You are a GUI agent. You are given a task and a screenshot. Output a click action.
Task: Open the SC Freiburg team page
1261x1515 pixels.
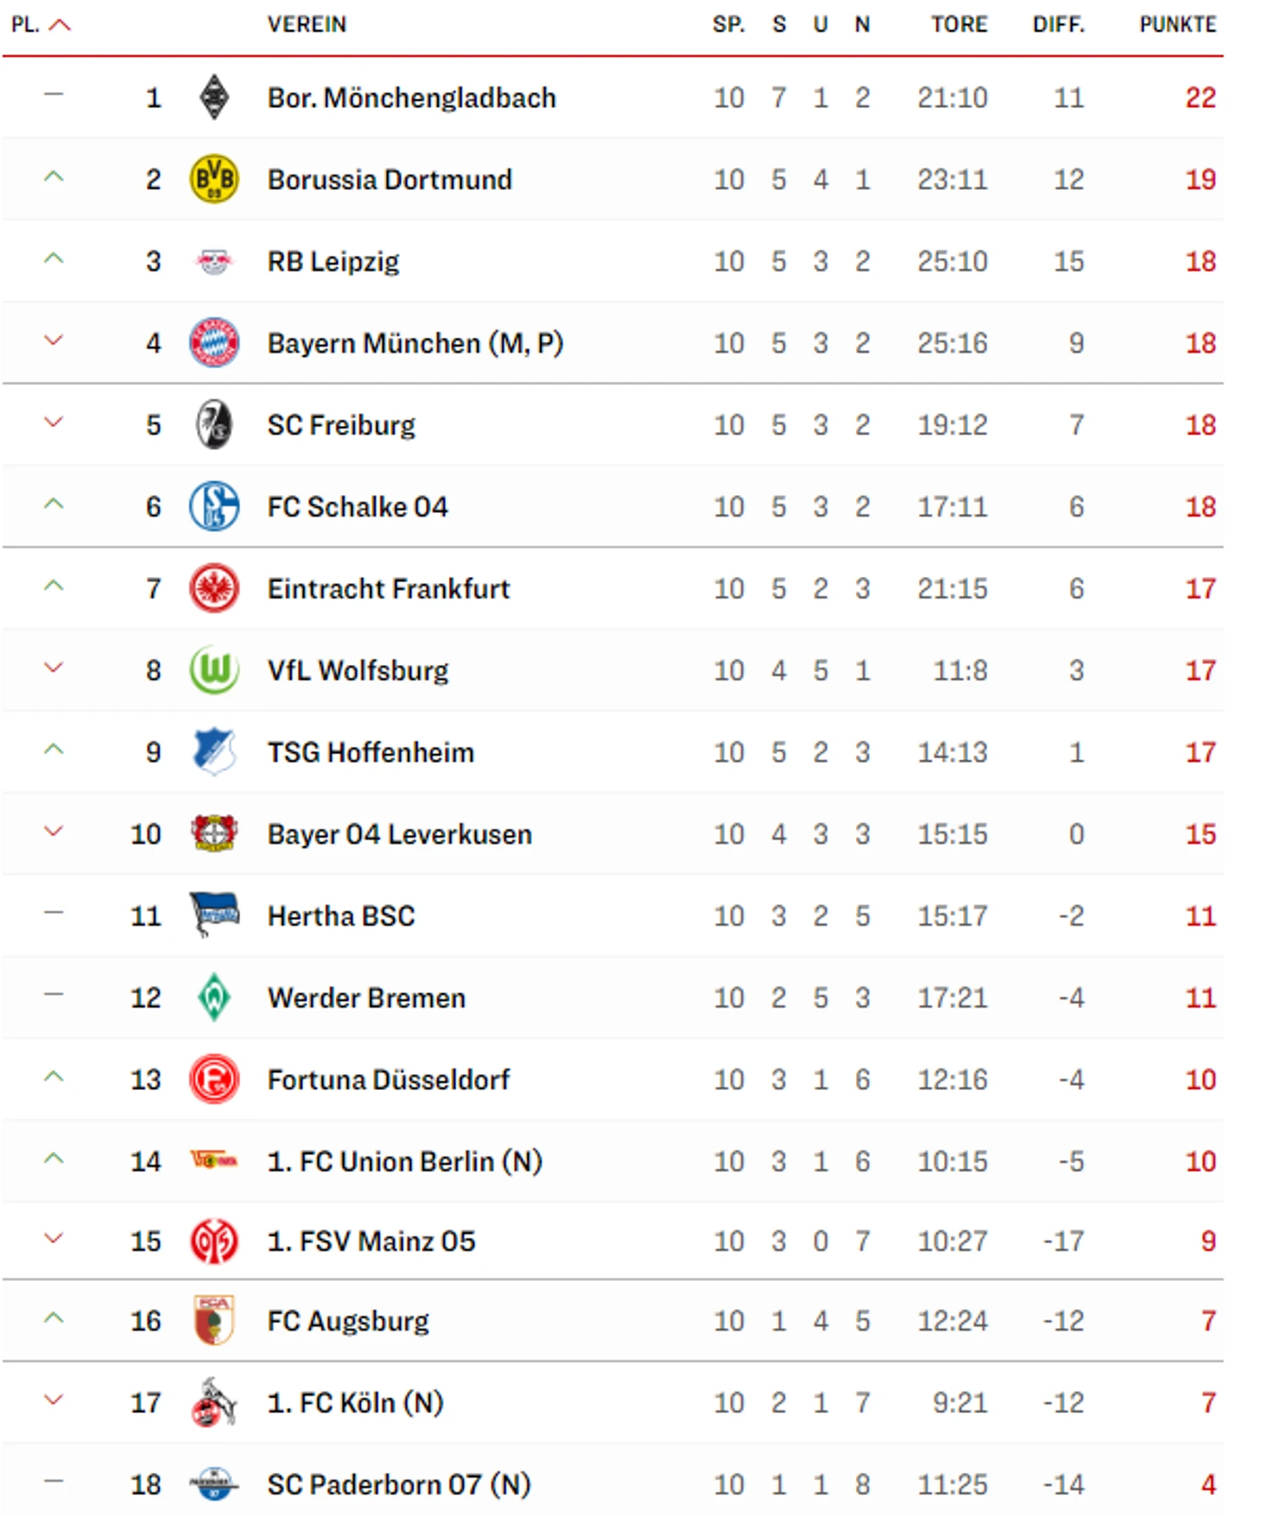pos(341,425)
